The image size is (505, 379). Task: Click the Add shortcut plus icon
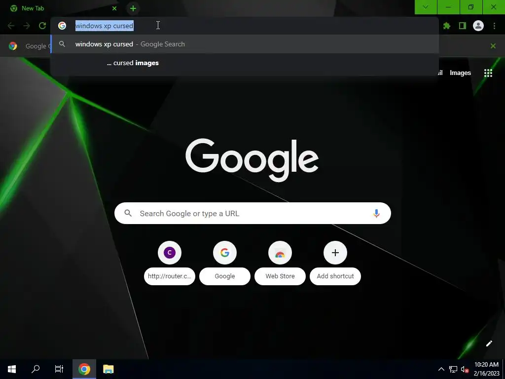pyautogui.click(x=335, y=253)
